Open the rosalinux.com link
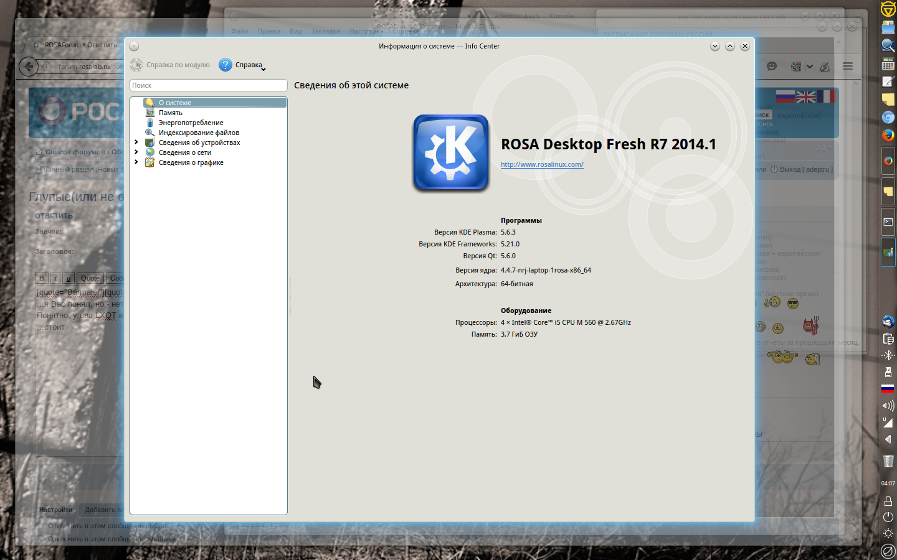Image resolution: width=897 pixels, height=560 pixels. (542, 164)
